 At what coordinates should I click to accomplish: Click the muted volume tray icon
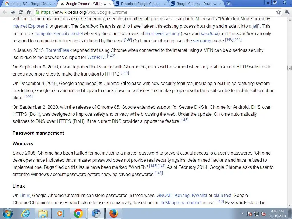coord(263,214)
